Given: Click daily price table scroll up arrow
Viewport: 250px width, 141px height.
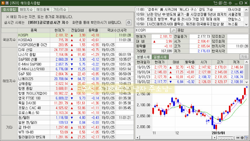Looking at the screenshot, I should (246, 62).
